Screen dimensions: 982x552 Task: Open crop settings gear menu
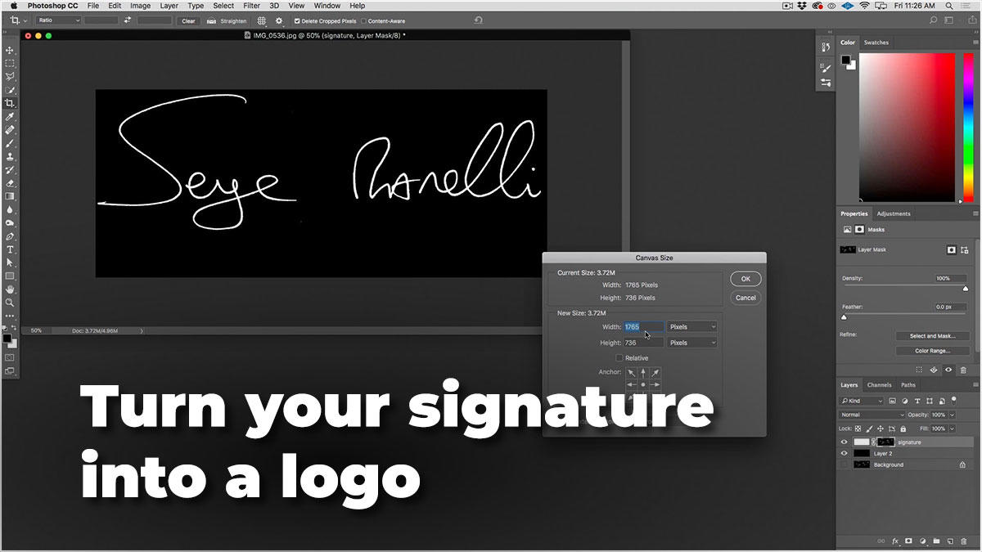pos(279,20)
